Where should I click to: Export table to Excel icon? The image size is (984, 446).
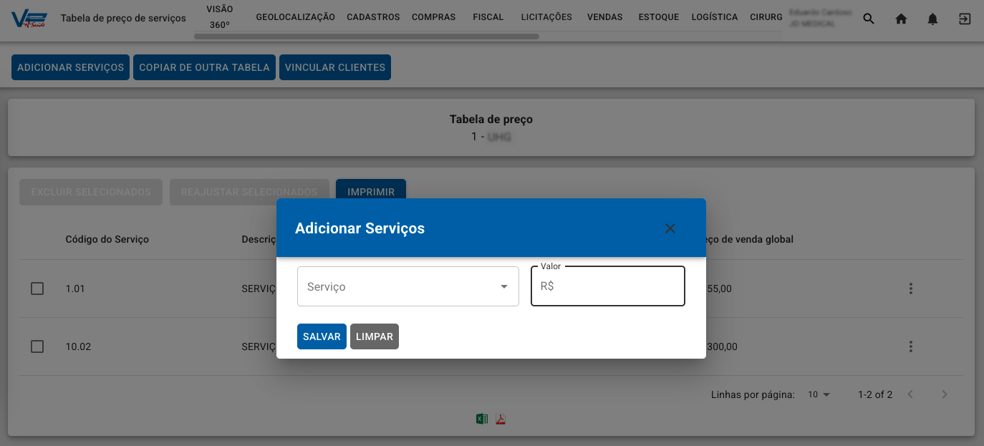[482, 419]
